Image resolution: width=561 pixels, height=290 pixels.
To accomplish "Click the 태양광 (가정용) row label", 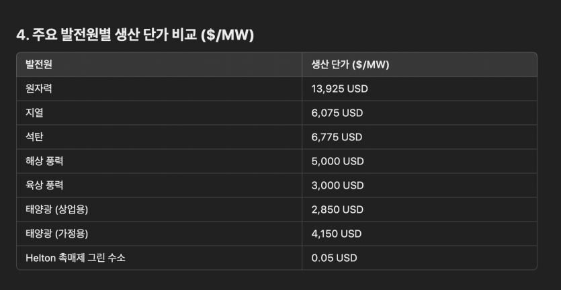I will coord(57,234).
